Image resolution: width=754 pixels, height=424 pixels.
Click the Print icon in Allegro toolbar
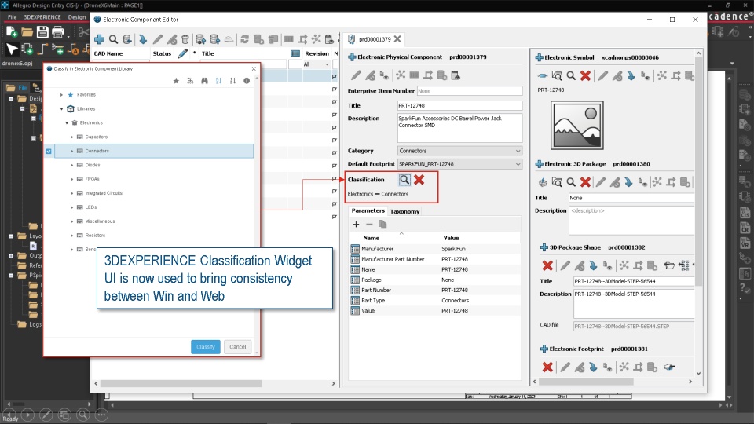57,32
